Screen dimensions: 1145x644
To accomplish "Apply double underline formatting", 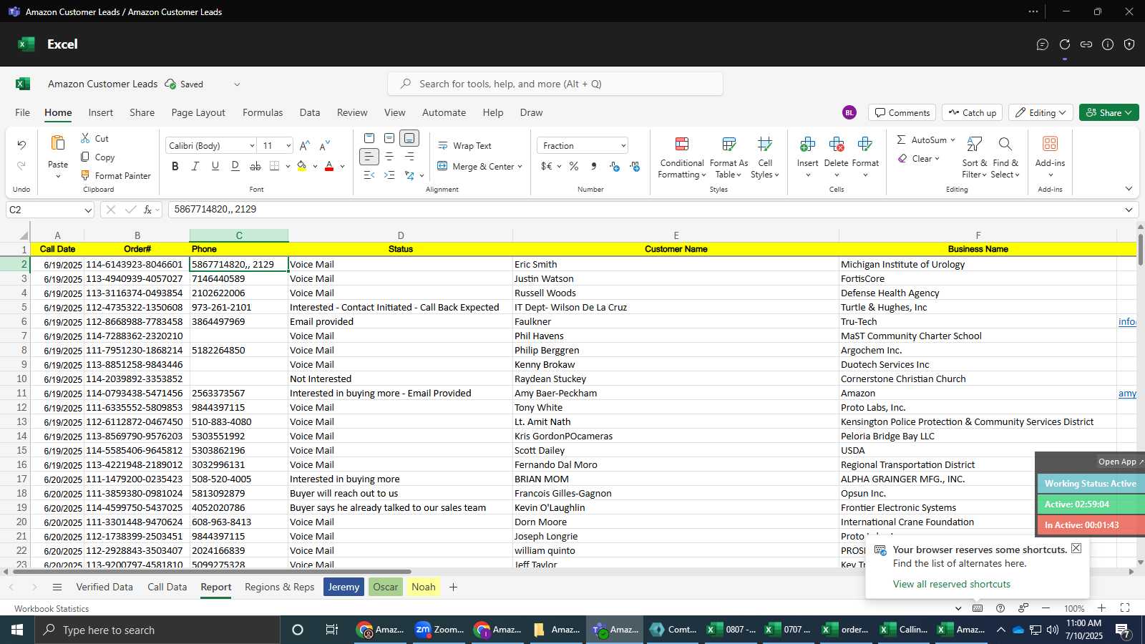I will pos(235,166).
